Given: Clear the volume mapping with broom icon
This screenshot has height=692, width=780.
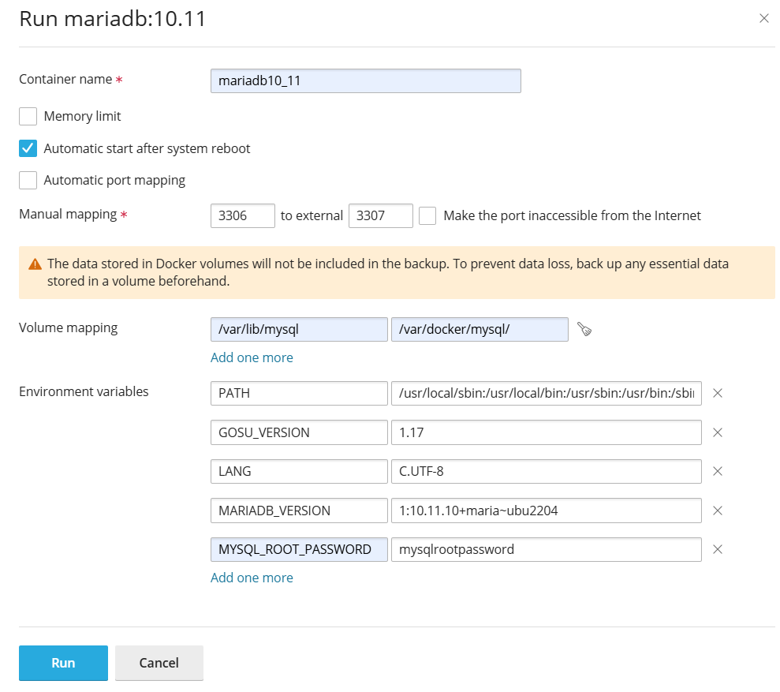Looking at the screenshot, I should pyautogui.click(x=584, y=330).
